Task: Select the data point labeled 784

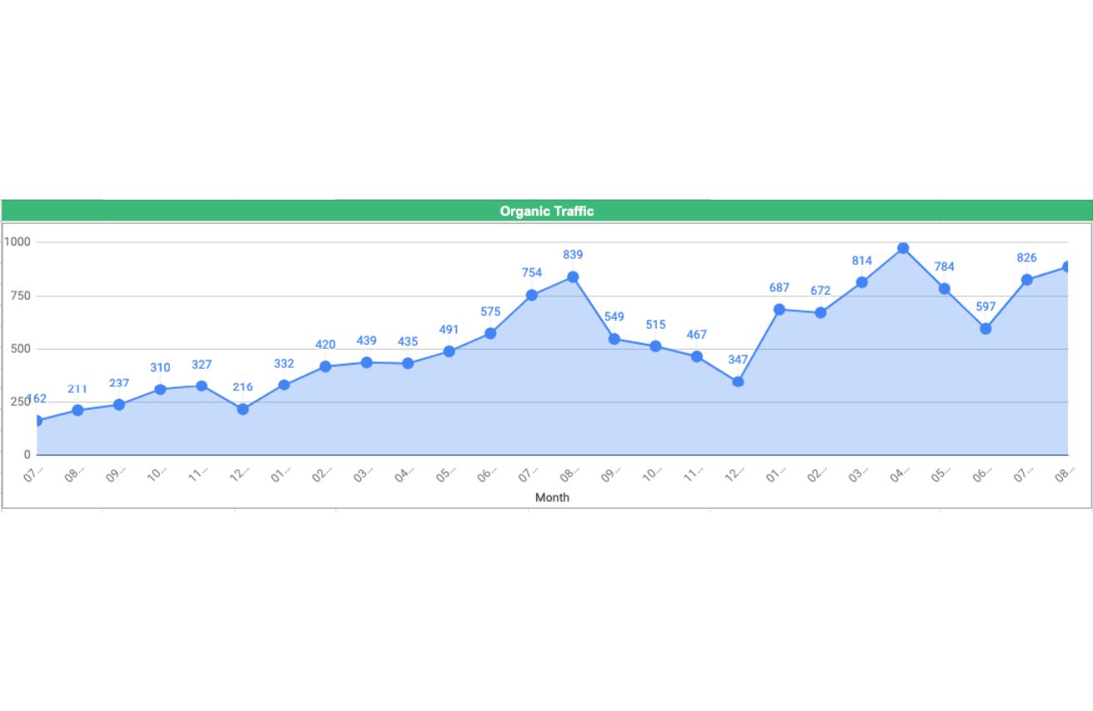Action: pos(944,289)
